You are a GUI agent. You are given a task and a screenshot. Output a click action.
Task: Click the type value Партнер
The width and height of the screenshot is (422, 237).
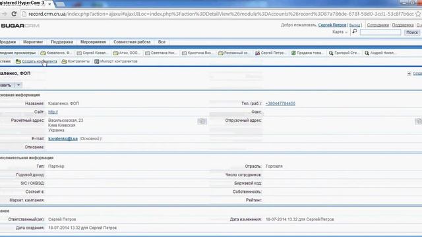pyautogui.click(x=56, y=167)
